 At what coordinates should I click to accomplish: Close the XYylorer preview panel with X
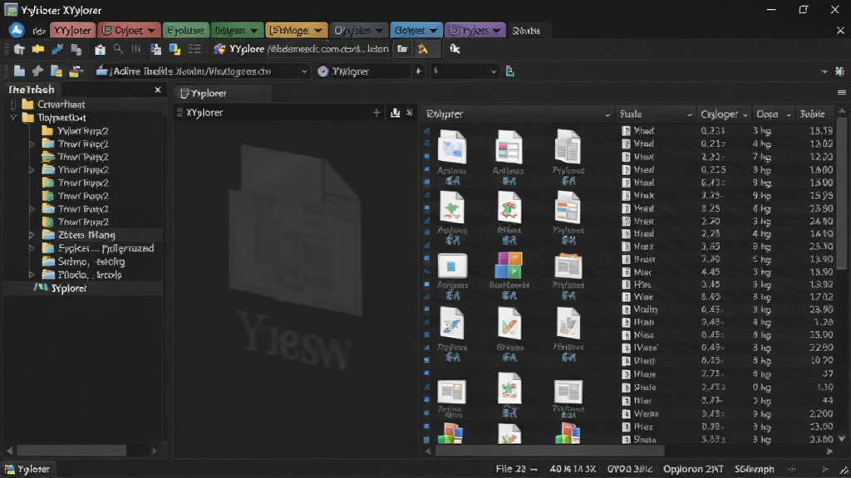click(410, 113)
